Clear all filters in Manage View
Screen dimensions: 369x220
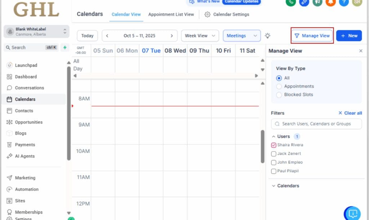click(x=350, y=113)
